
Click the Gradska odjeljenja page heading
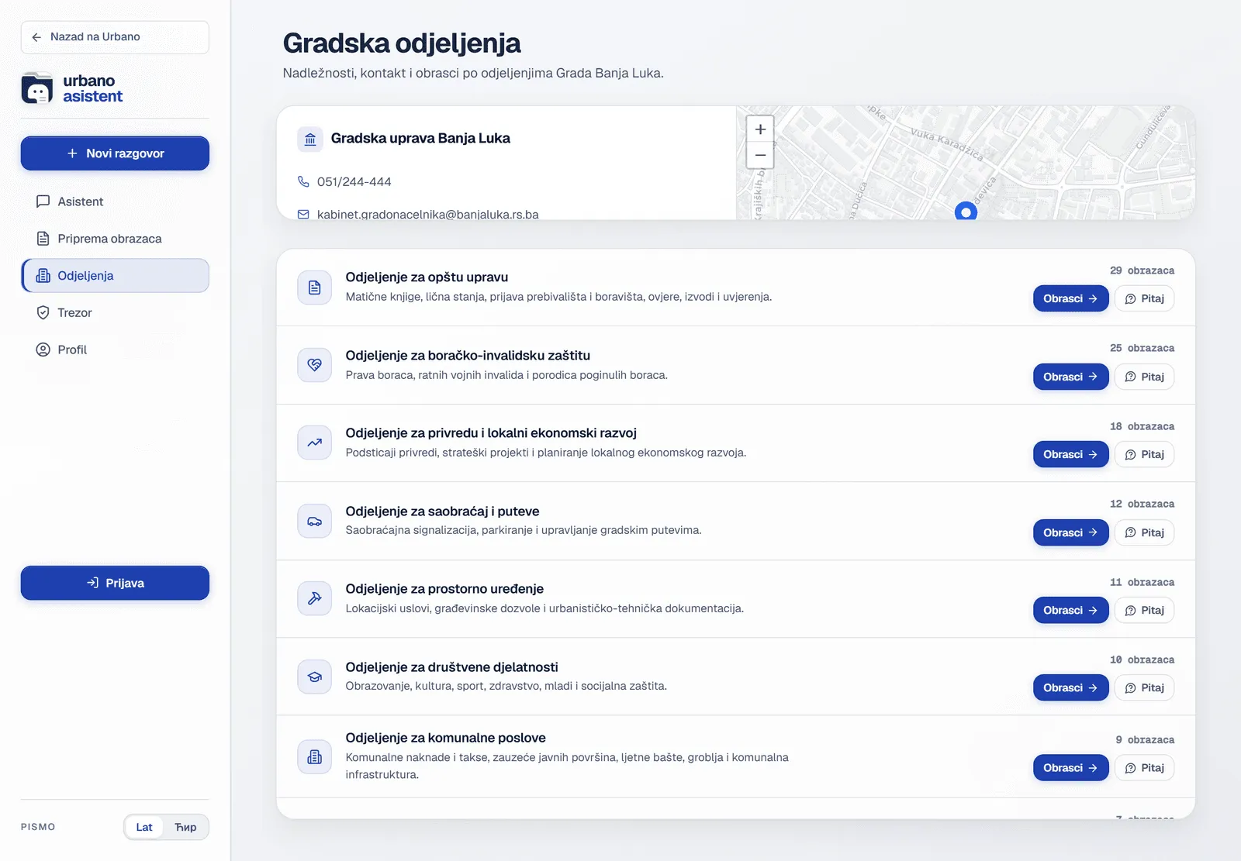(402, 43)
